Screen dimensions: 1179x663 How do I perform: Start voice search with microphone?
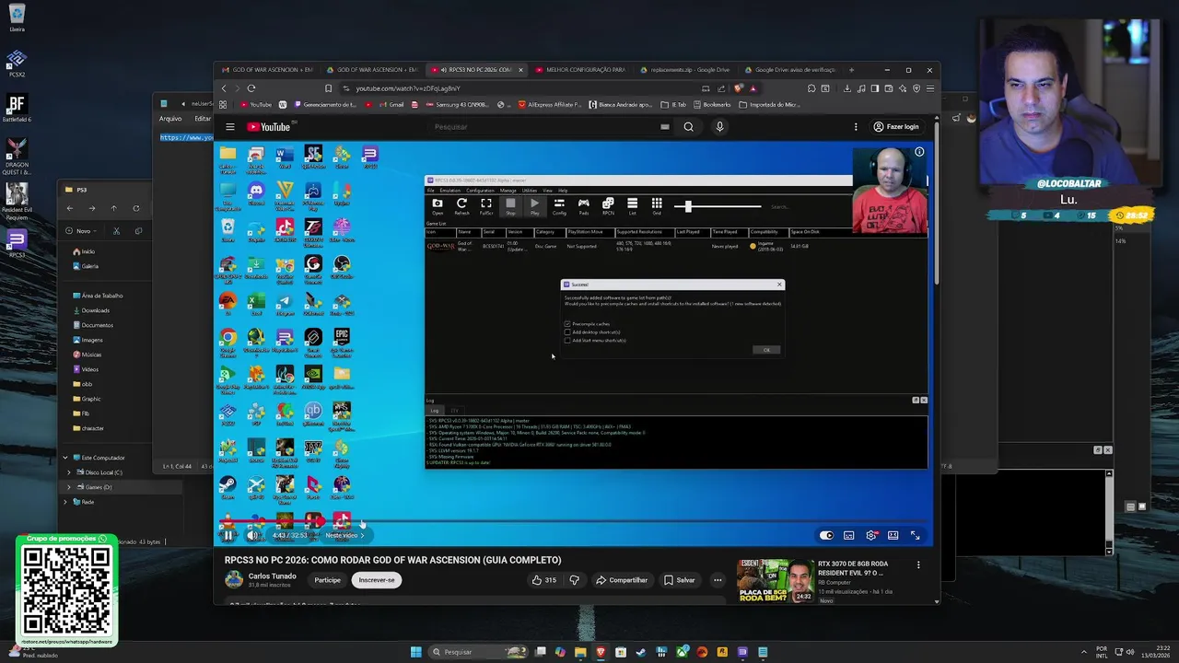pos(719,127)
